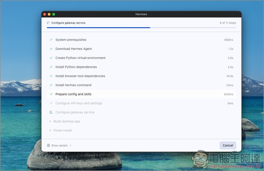Screen dimensions: 264x171
Task: Click checkmark beside Install hermes command
Action: (x=51, y=85)
